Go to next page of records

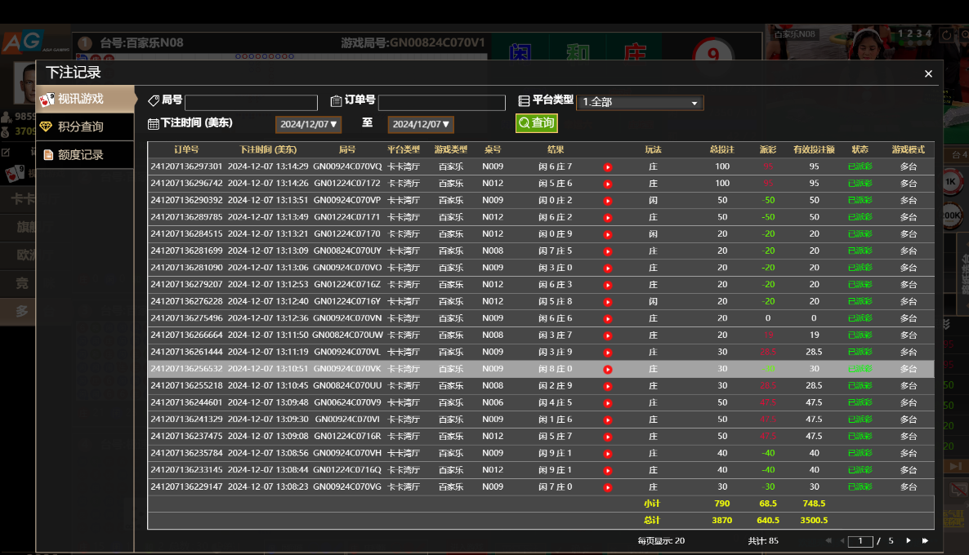[908, 540]
